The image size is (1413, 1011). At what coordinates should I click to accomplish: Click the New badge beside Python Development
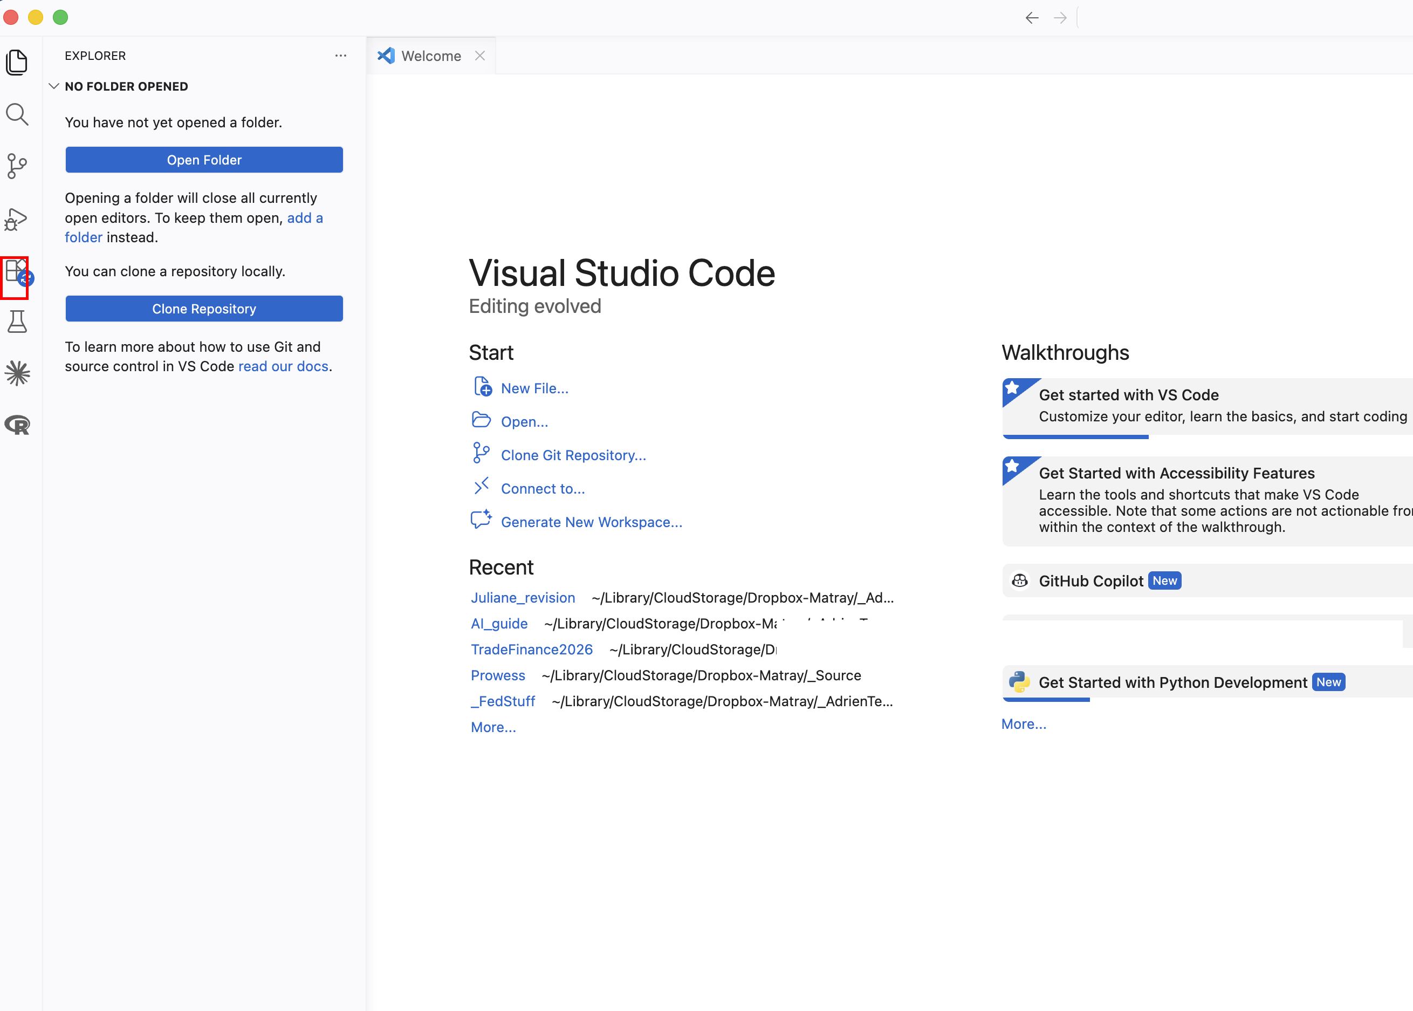(1328, 682)
